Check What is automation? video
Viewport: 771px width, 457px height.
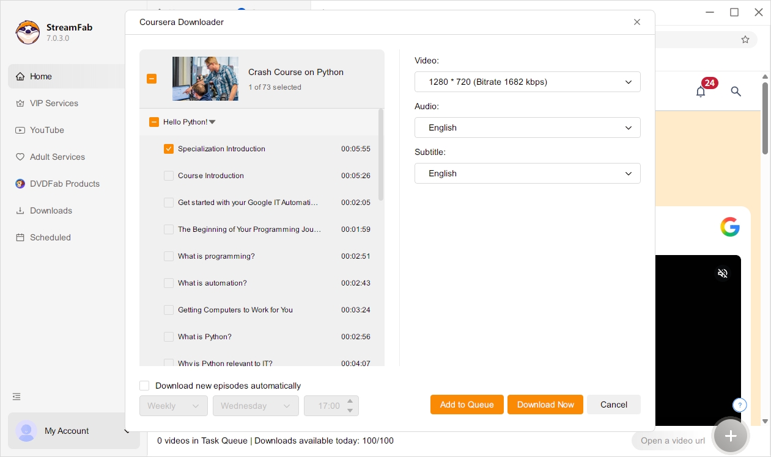[169, 283]
